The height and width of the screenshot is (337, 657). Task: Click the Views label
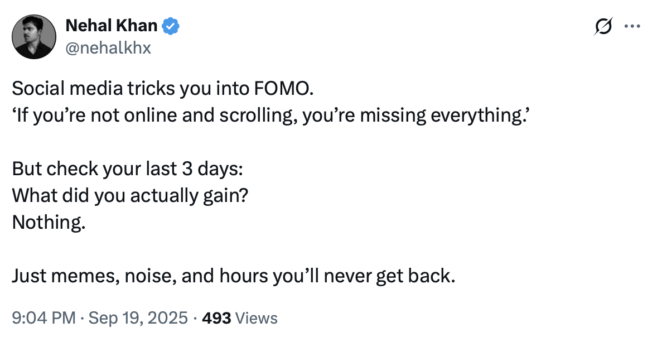pos(257,318)
